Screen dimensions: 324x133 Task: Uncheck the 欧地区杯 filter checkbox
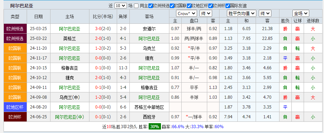189,6
